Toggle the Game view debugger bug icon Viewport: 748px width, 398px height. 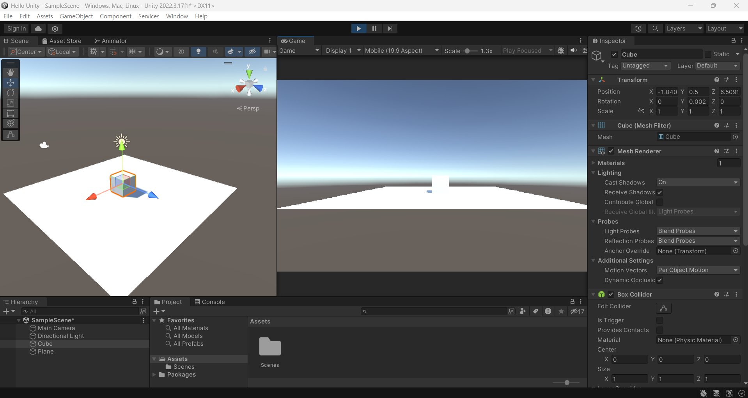561,51
